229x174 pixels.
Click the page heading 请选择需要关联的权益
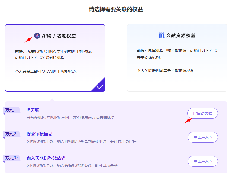click(116, 9)
